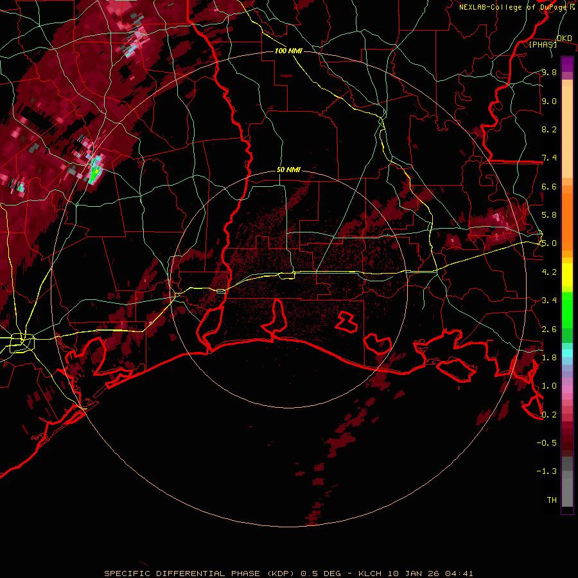Click the KLCH station identifier in caption
The height and width of the screenshot is (578, 578).
point(369,574)
